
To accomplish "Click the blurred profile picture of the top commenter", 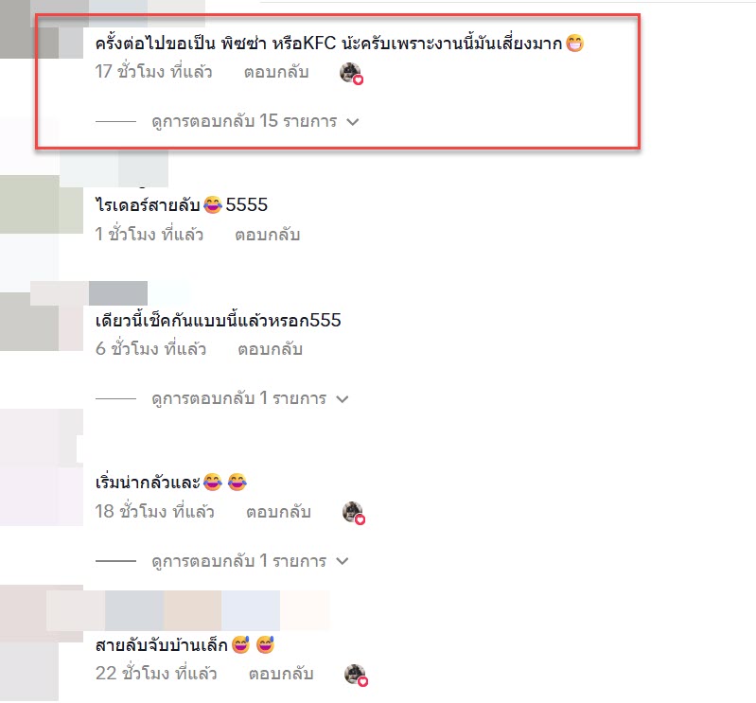I will (x=42, y=29).
